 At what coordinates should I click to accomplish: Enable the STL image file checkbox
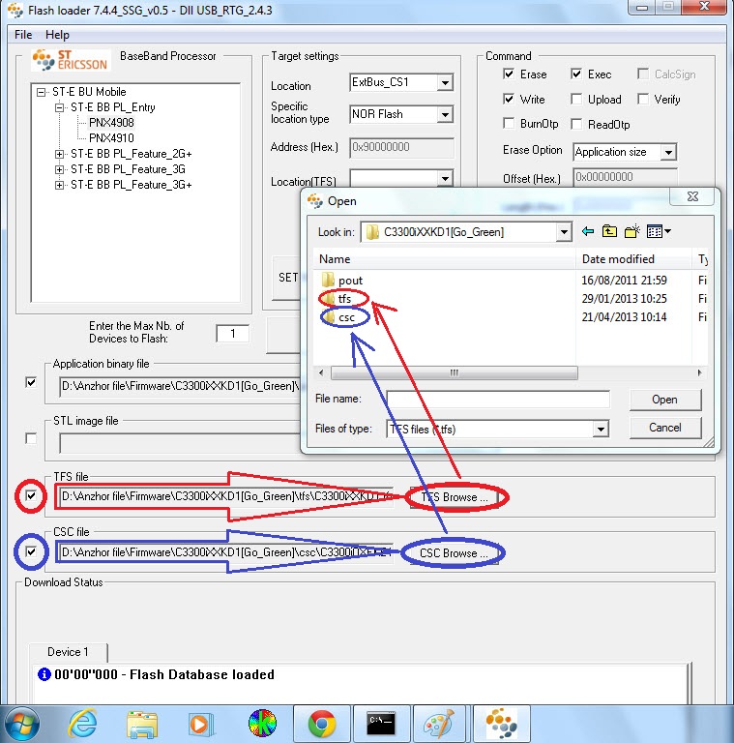click(31, 439)
